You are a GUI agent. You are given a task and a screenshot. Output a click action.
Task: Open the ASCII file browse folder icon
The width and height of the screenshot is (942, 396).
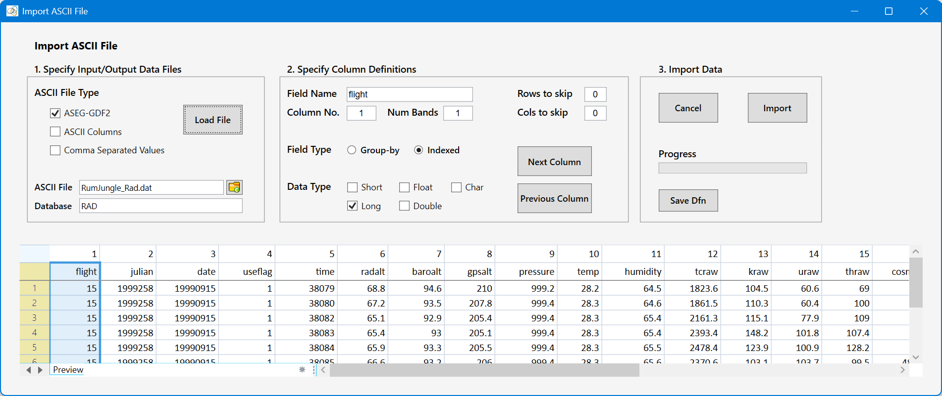[234, 187]
